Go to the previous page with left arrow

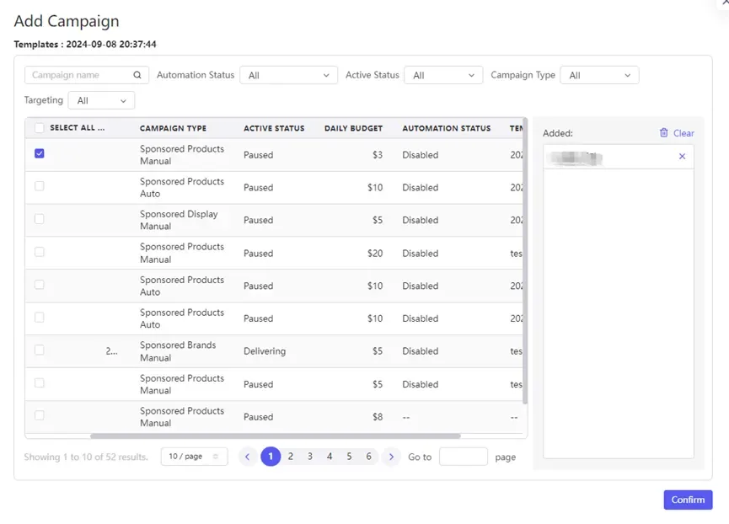[247, 457]
